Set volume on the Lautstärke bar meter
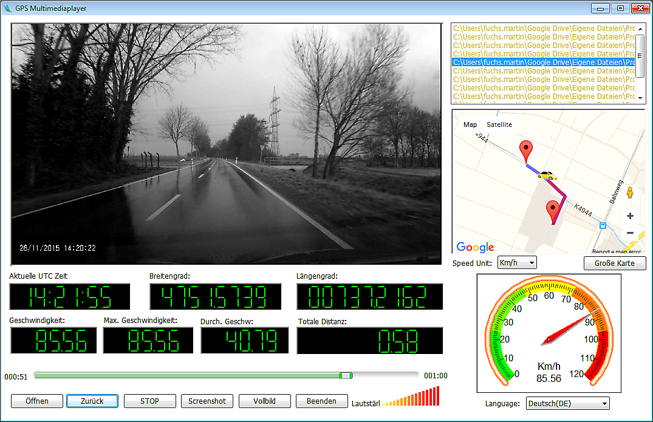The height and width of the screenshot is (422, 653). click(411, 398)
